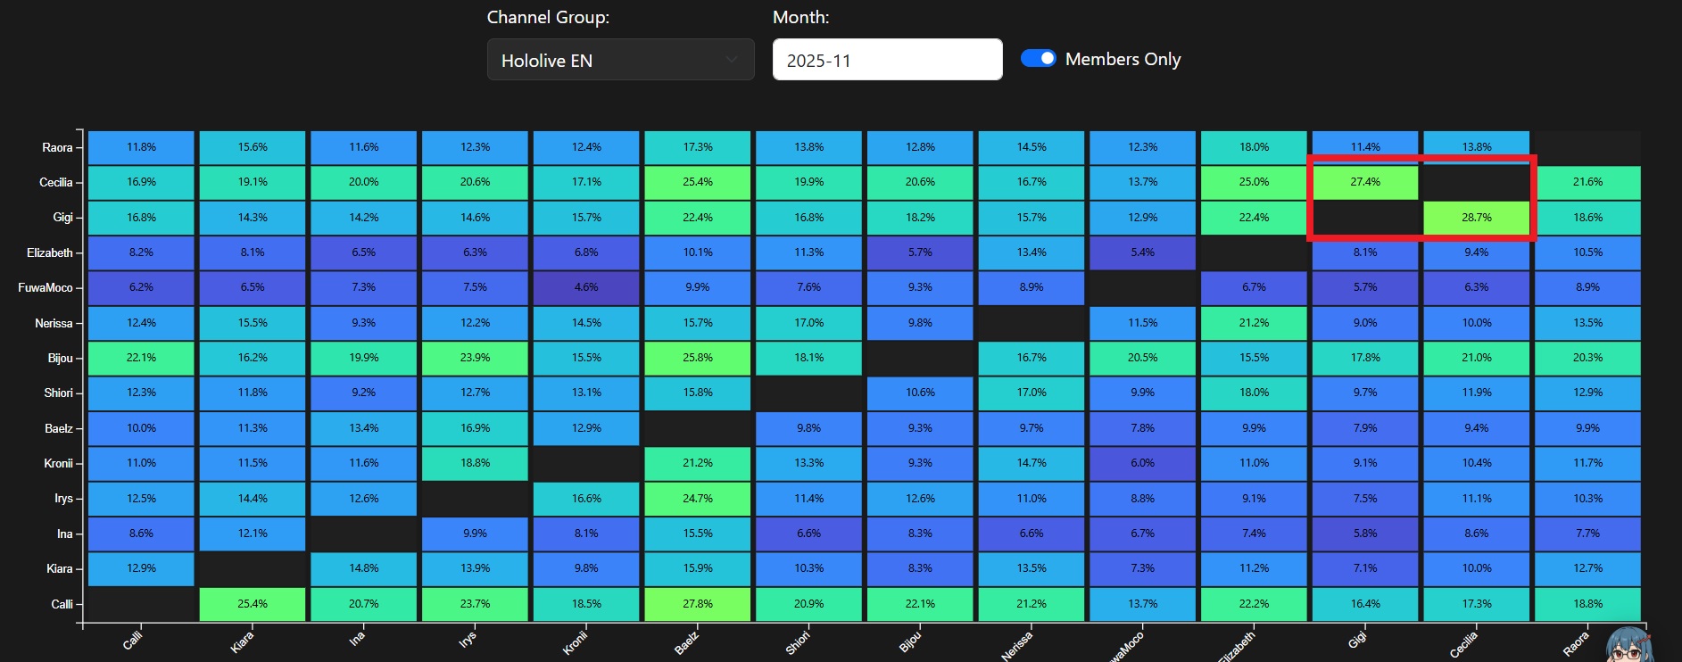Select the Irys row, Kronii column cell 16.6%

click(586, 499)
